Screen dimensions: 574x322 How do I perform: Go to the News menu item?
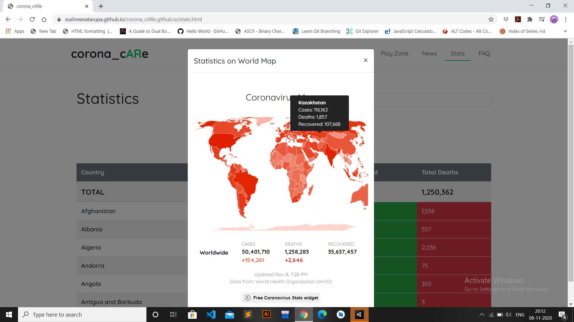tap(429, 54)
